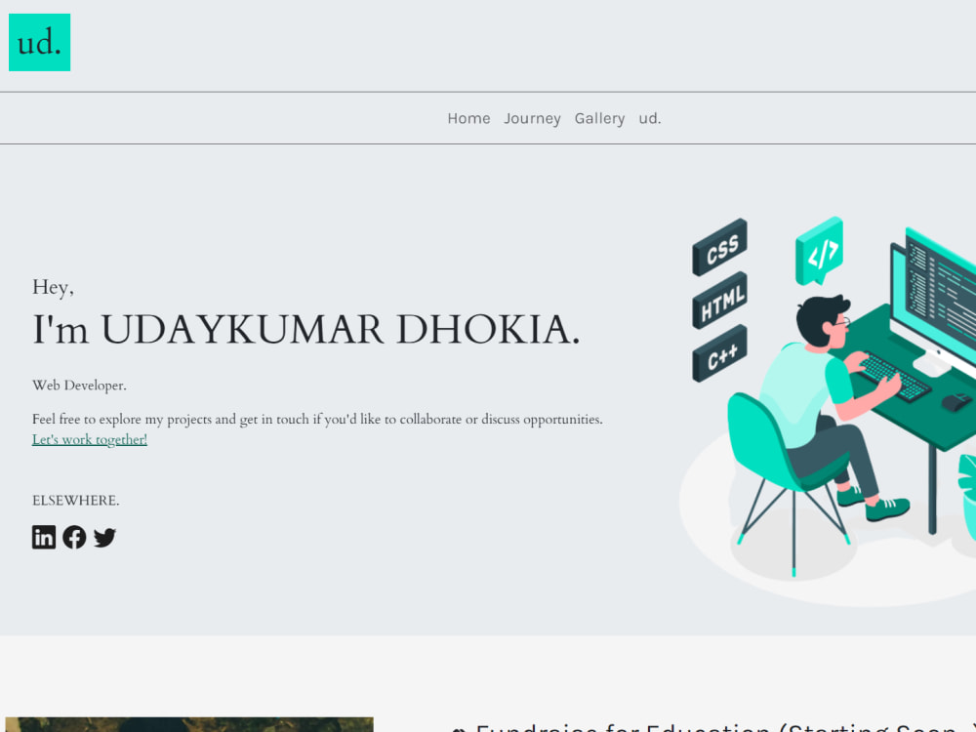The width and height of the screenshot is (976, 732).
Task: Click the teal ud. logo
Action: (39, 42)
